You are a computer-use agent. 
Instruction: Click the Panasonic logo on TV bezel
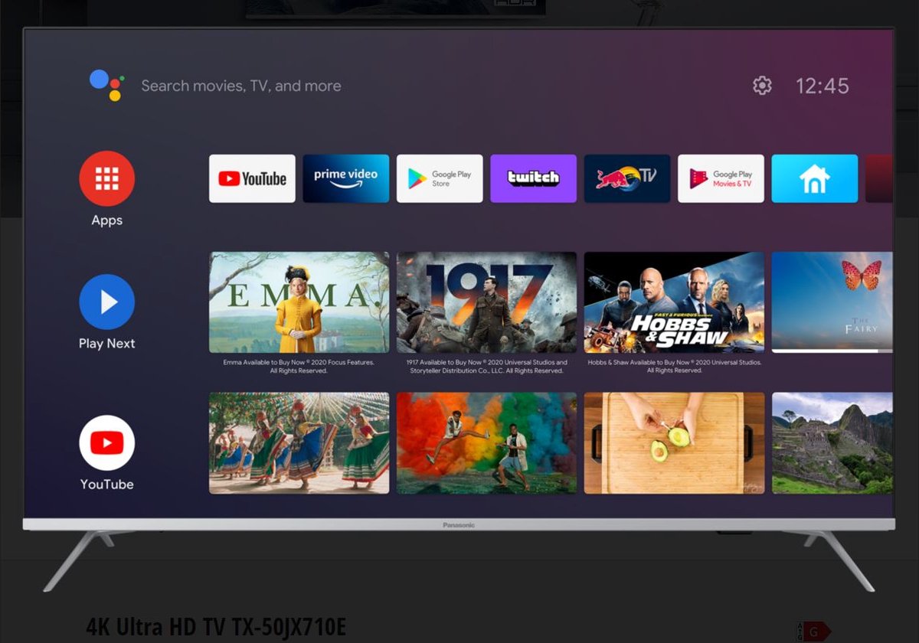click(x=459, y=525)
